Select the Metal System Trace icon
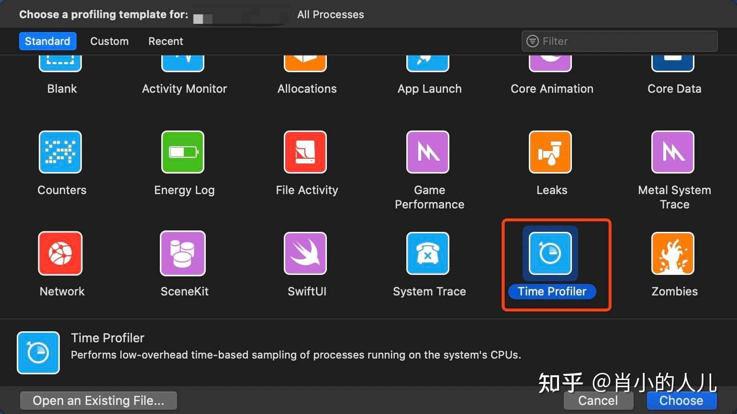 (673, 152)
